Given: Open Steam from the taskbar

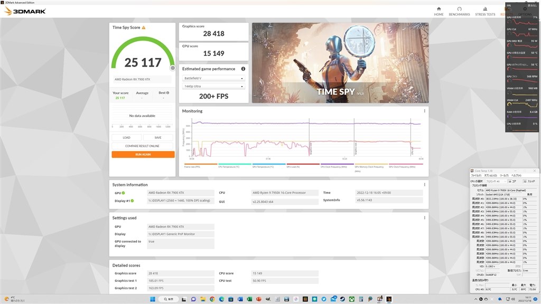Looking at the screenshot, I should [342, 299].
